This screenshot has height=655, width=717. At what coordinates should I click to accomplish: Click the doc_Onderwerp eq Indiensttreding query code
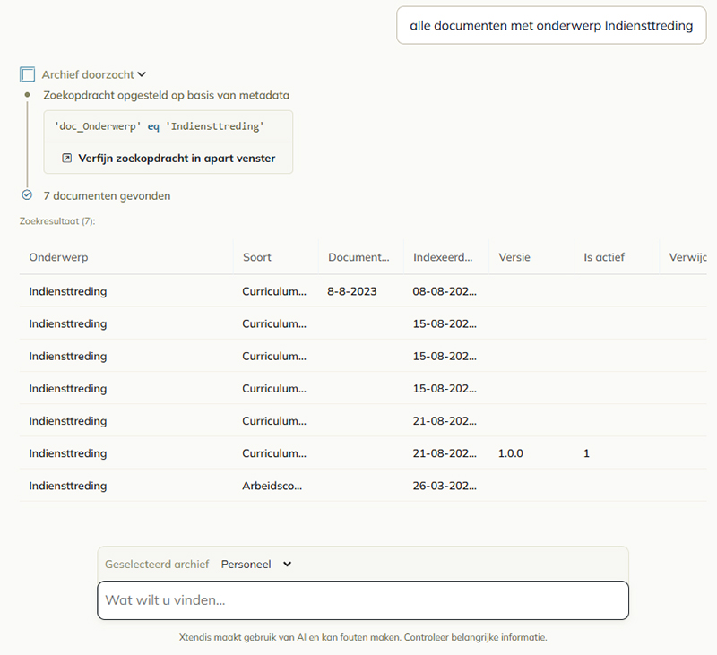(160, 126)
